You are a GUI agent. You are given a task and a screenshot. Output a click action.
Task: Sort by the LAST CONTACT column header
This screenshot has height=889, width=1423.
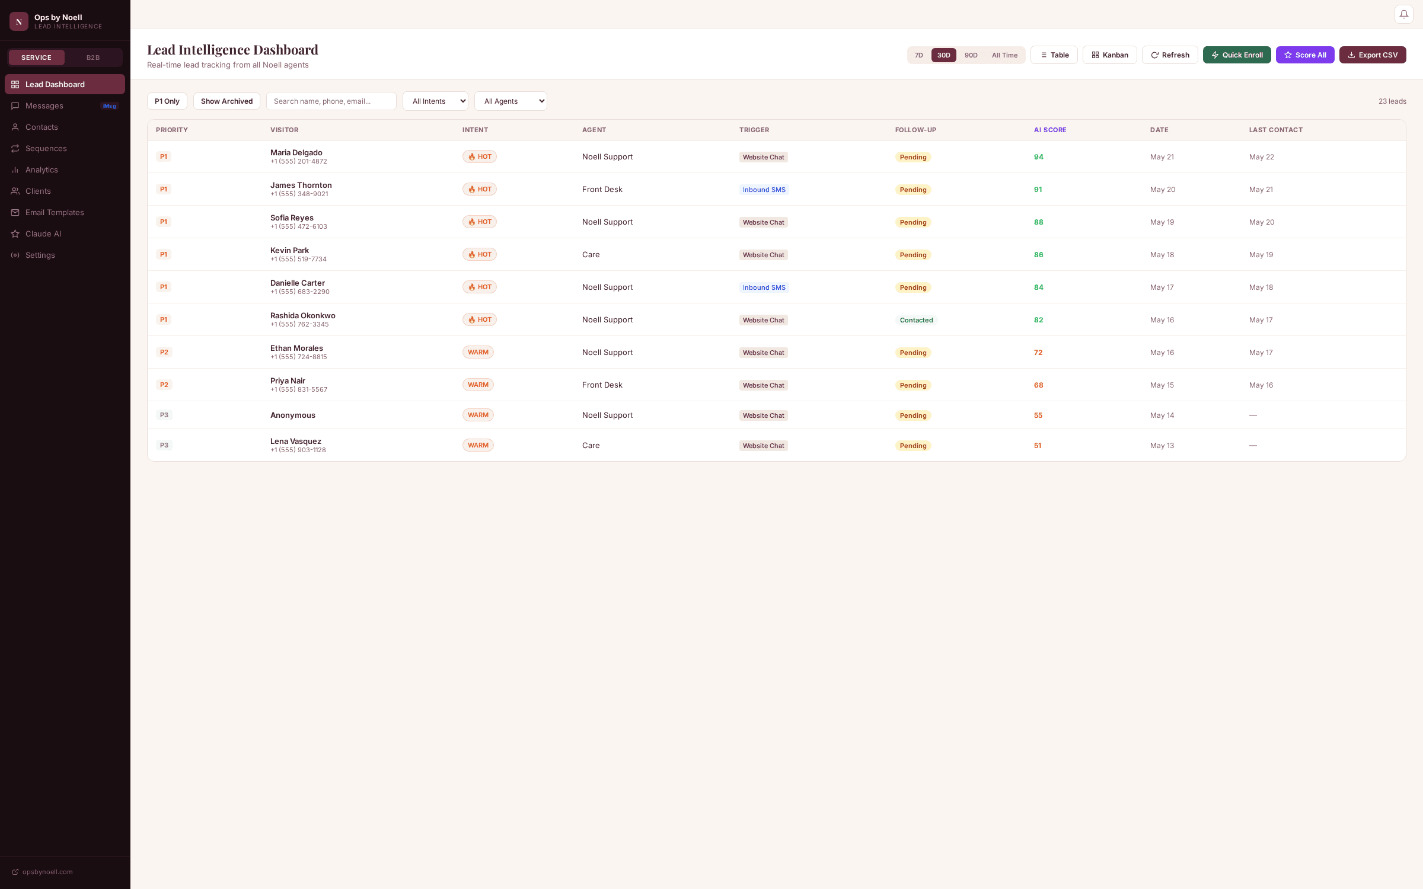tap(1276, 130)
